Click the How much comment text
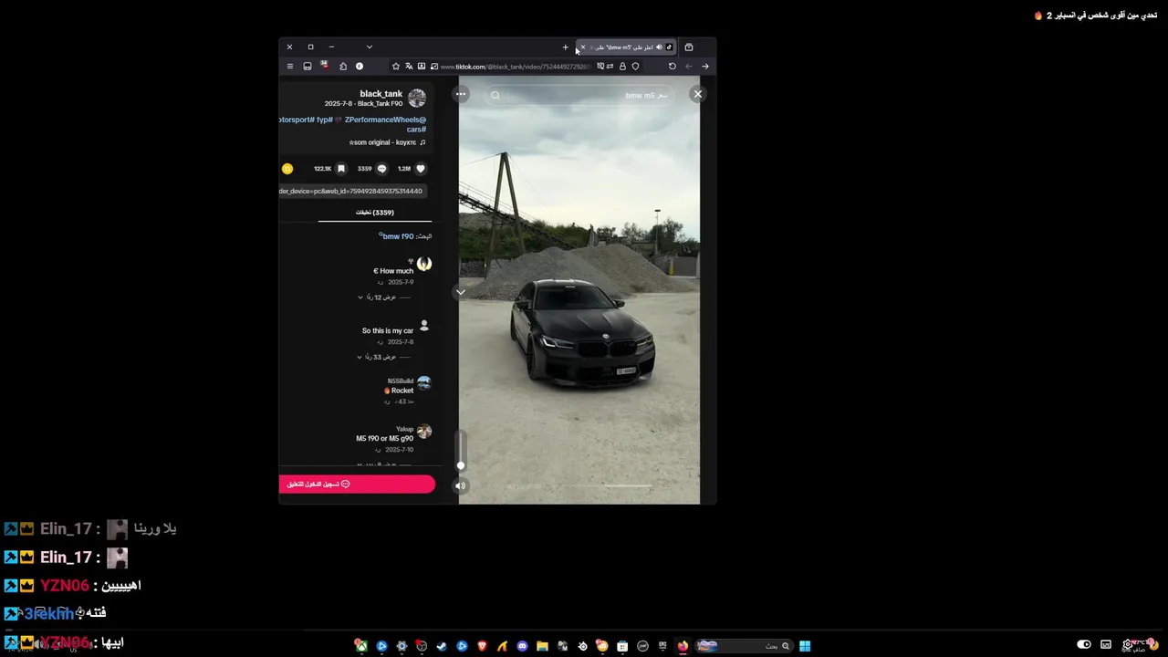 (x=393, y=271)
